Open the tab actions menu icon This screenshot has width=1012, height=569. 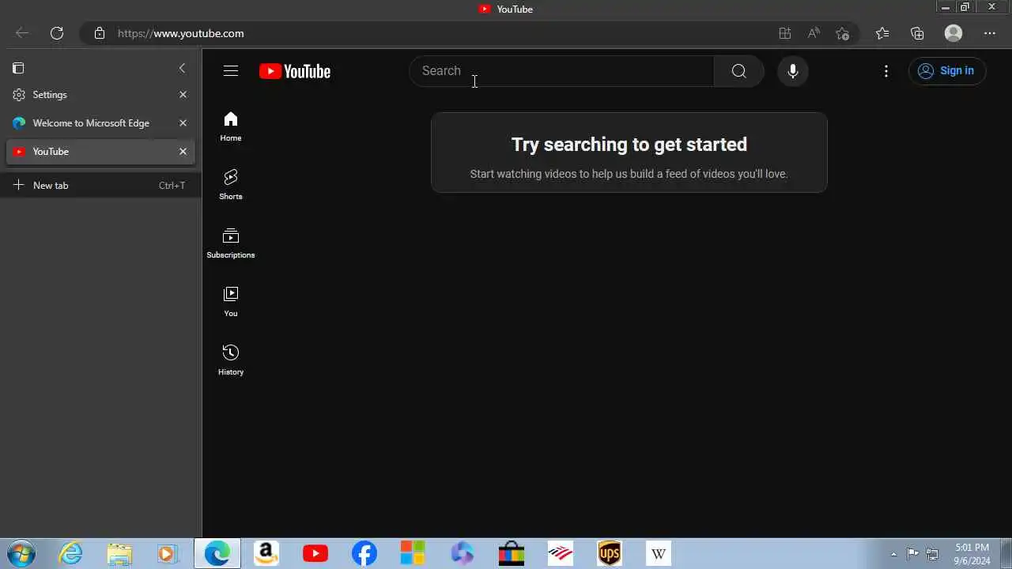[18, 68]
